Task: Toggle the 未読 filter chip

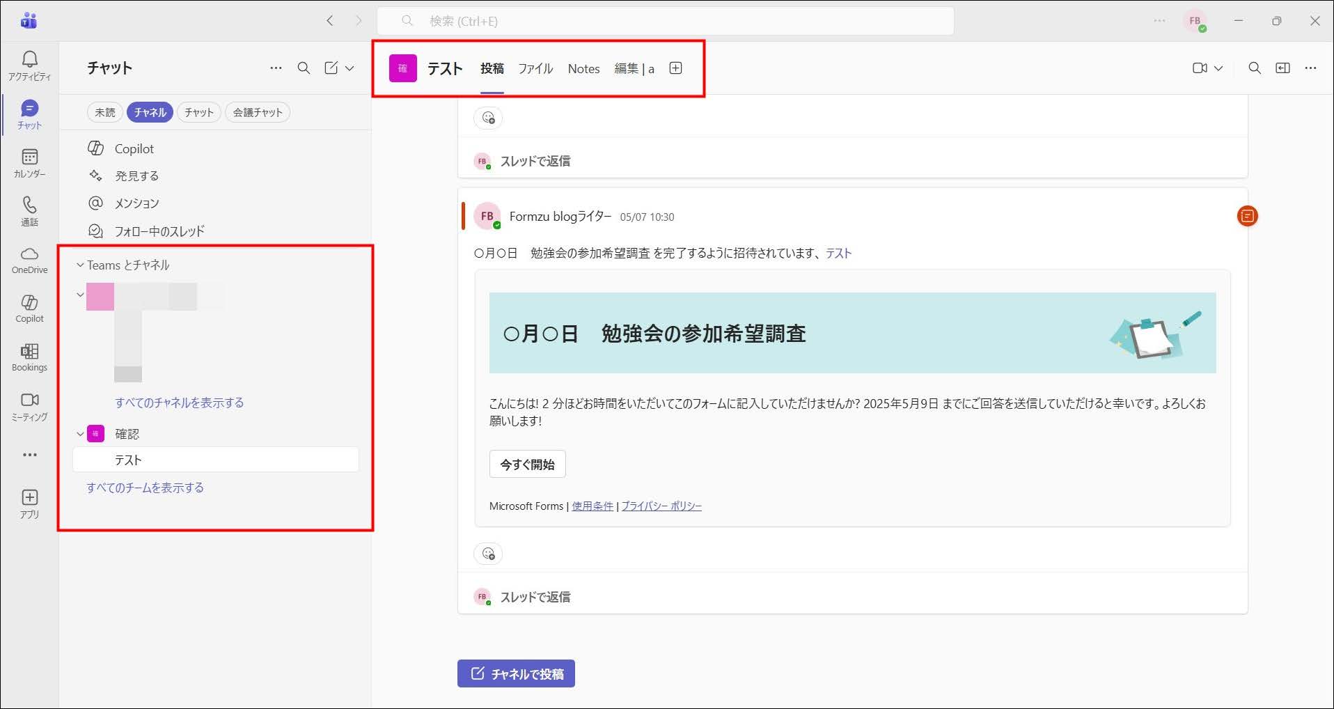Action: tap(105, 112)
